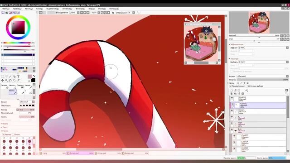Switch to second Бутер.psd document tab
Screen dimensions: 290x163
tap(108, 153)
